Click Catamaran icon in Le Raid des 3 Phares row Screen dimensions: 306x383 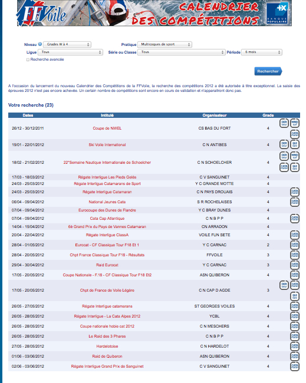(295, 336)
